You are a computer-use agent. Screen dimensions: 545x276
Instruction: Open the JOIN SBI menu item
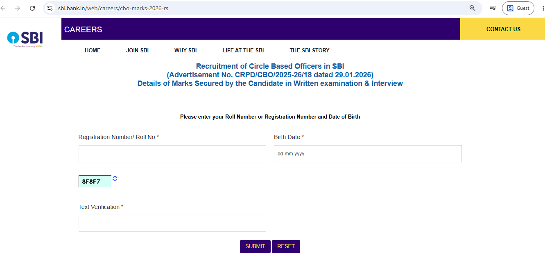[x=137, y=50]
